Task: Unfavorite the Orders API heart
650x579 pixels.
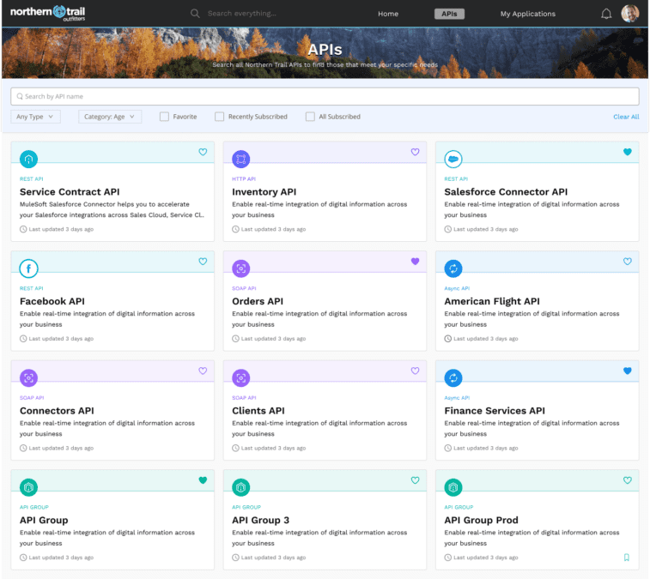Action: [415, 262]
